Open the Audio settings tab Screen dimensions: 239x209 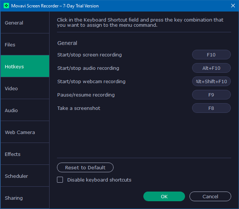point(25,110)
